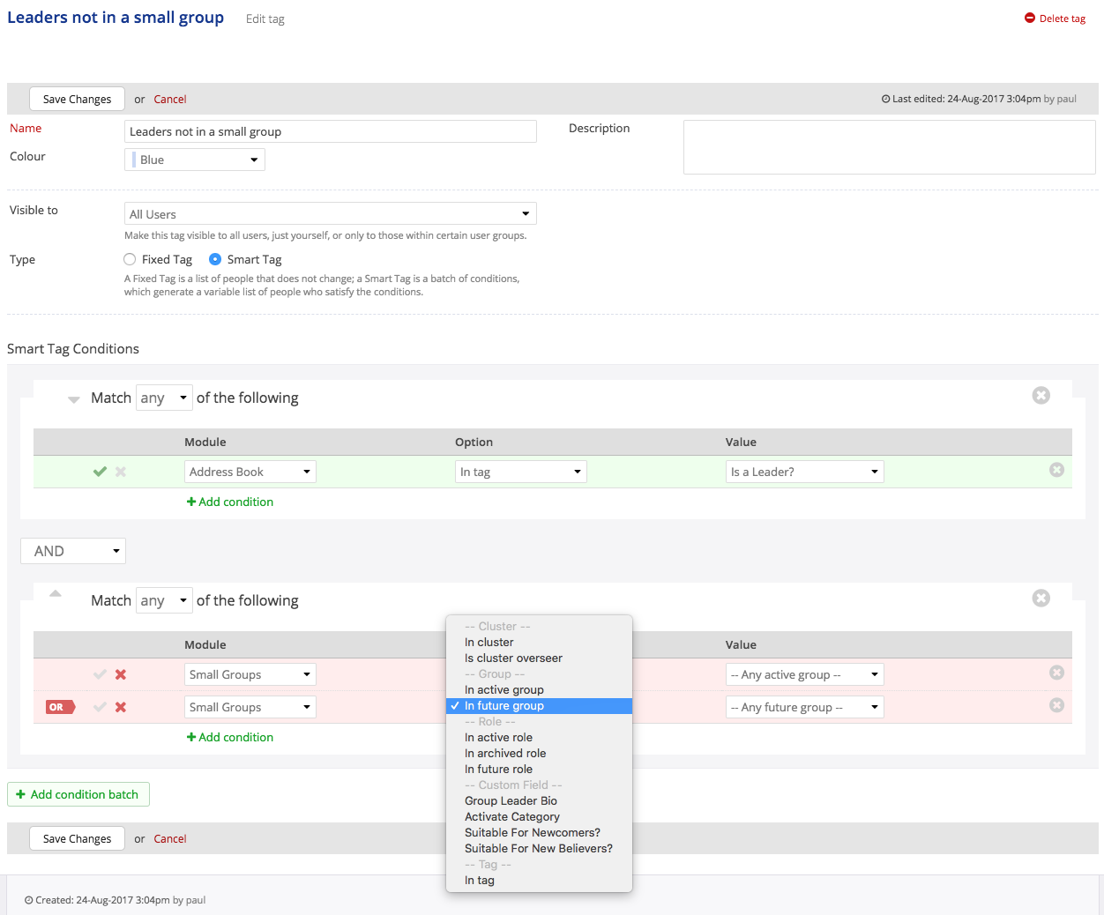Click the Delete tag link
Screen dimensions: 1104x915
point(1055,19)
